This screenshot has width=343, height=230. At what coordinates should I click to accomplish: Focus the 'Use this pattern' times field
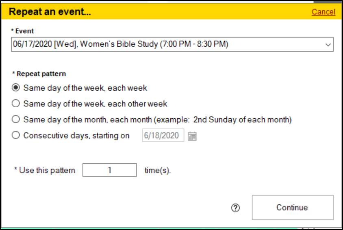[109, 170]
